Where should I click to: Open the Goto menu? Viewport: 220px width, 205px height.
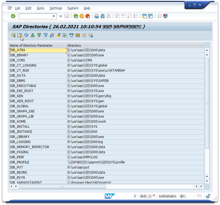tap(40, 8)
